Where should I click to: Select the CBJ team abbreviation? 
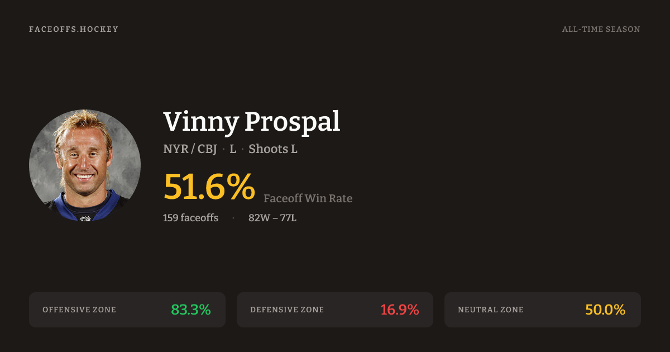[x=207, y=149]
